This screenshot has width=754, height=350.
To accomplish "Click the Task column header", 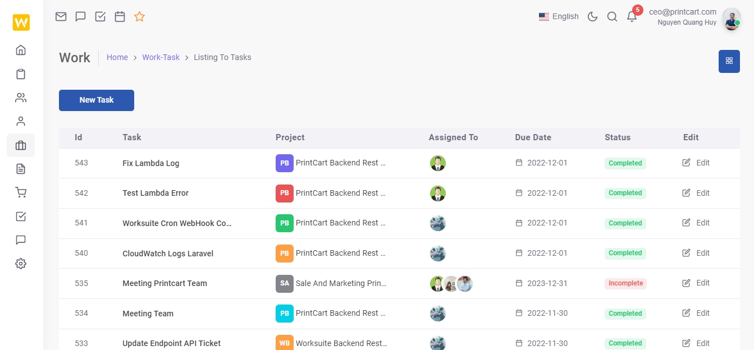I will (x=132, y=137).
